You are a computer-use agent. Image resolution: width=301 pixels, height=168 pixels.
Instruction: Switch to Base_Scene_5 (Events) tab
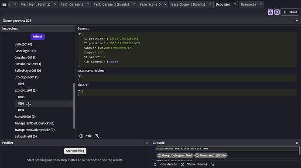[x=188, y=4]
